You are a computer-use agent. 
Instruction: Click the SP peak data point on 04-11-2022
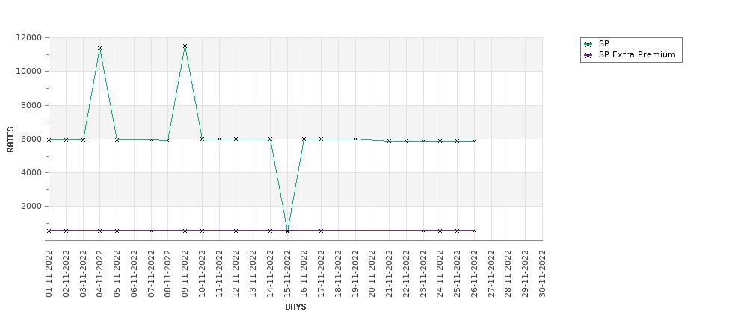(100, 48)
